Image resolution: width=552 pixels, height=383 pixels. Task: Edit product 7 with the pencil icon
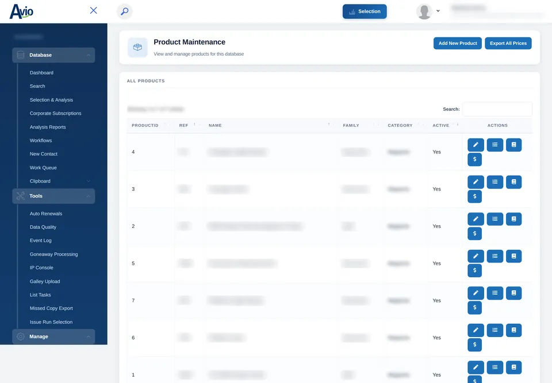point(476,293)
